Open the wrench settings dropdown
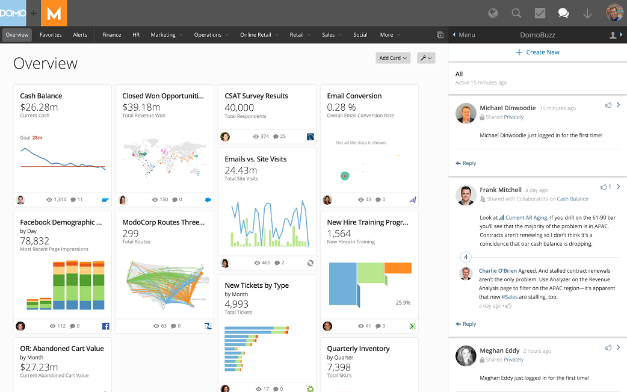Screen dimensions: 627x392 [426, 58]
